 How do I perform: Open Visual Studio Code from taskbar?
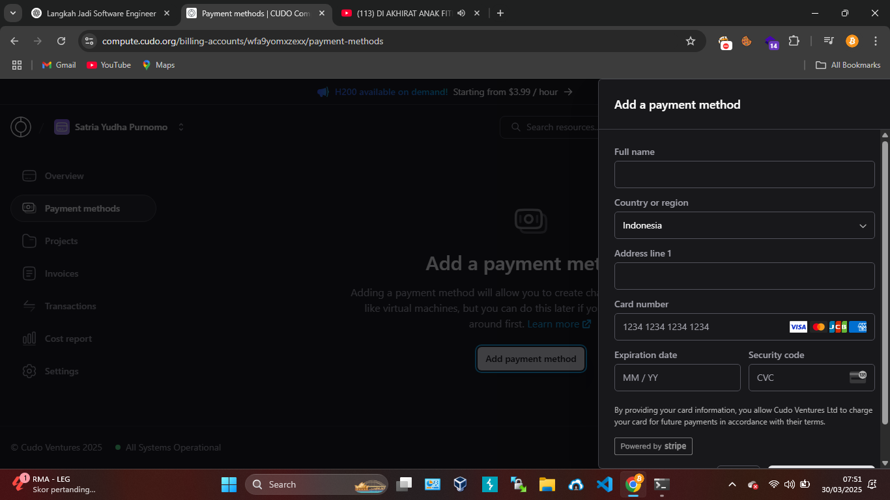pos(604,484)
